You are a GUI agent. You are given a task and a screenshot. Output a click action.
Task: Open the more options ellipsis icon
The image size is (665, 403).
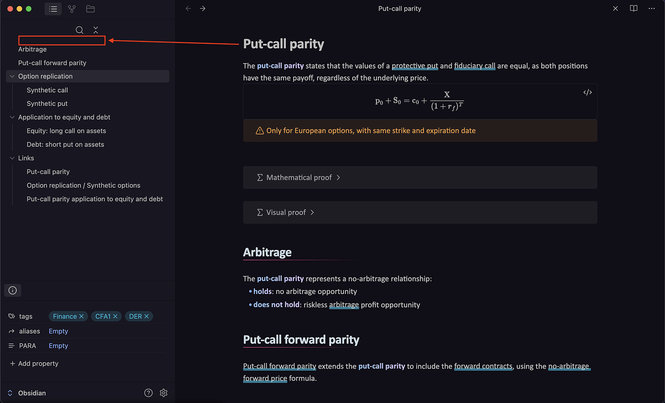point(652,8)
